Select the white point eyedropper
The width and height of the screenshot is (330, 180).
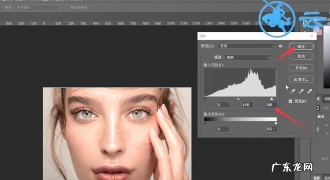[x=310, y=91]
